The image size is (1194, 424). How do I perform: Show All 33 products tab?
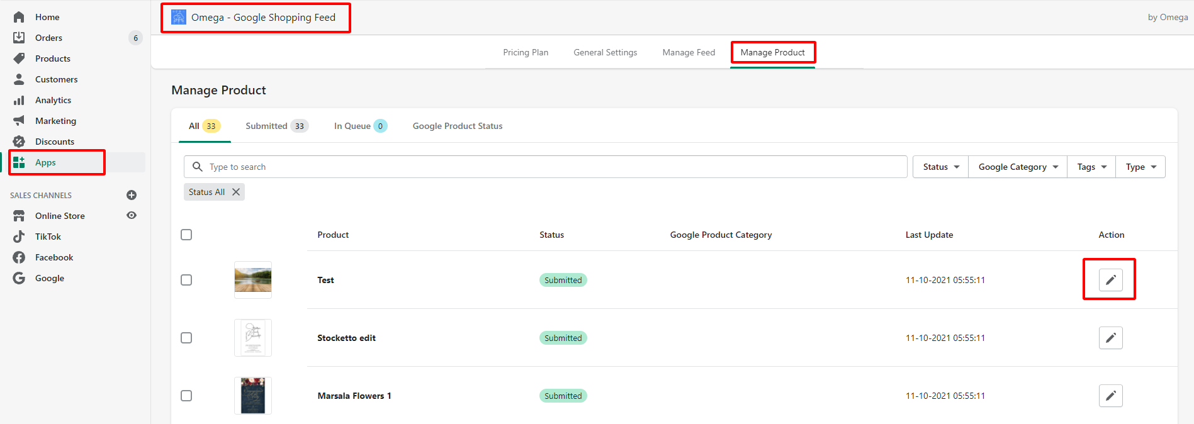[205, 126]
